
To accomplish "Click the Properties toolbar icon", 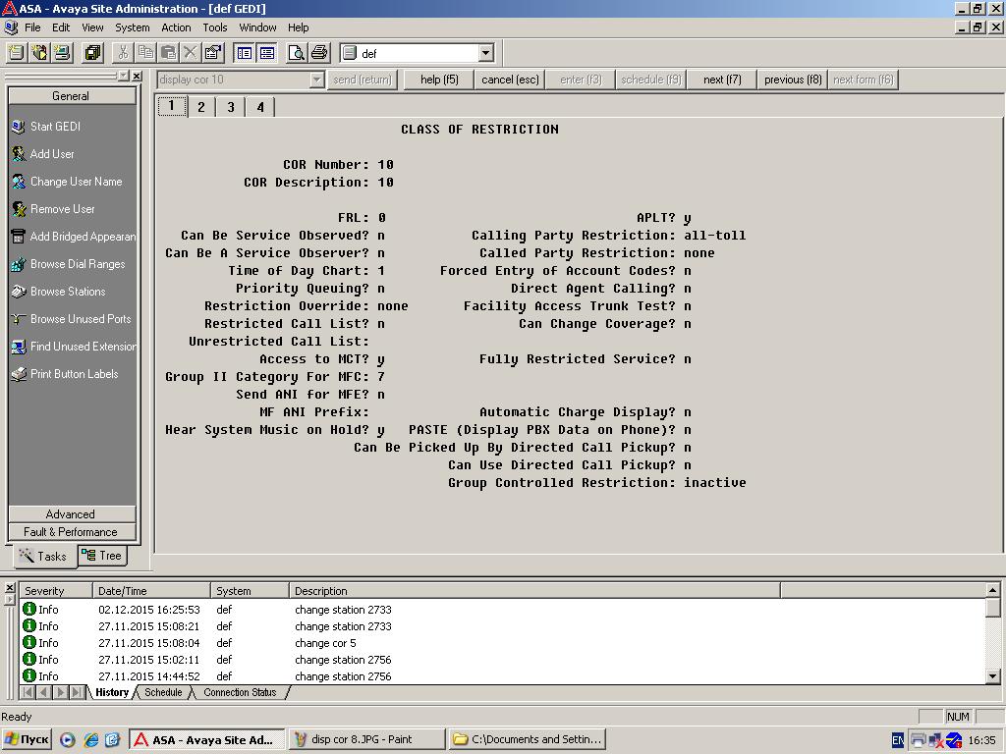I will click(x=213, y=53).
